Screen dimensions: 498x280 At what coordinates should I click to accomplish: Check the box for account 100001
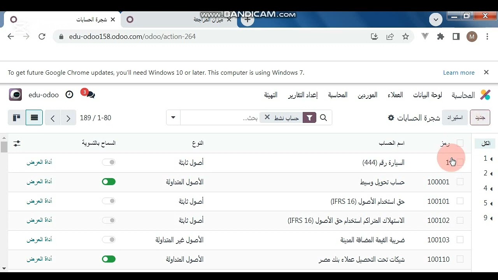point(460,182)
